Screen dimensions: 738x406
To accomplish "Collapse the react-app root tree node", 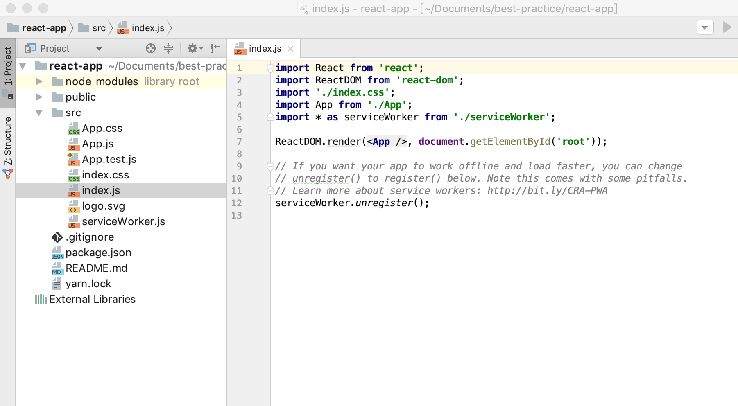I will (x=23, y=66).
